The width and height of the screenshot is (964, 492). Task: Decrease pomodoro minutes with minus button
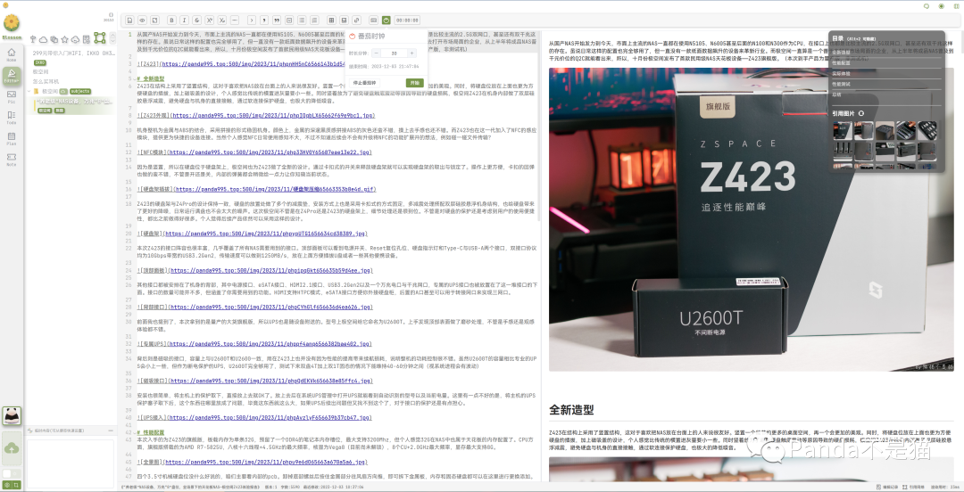377,53
